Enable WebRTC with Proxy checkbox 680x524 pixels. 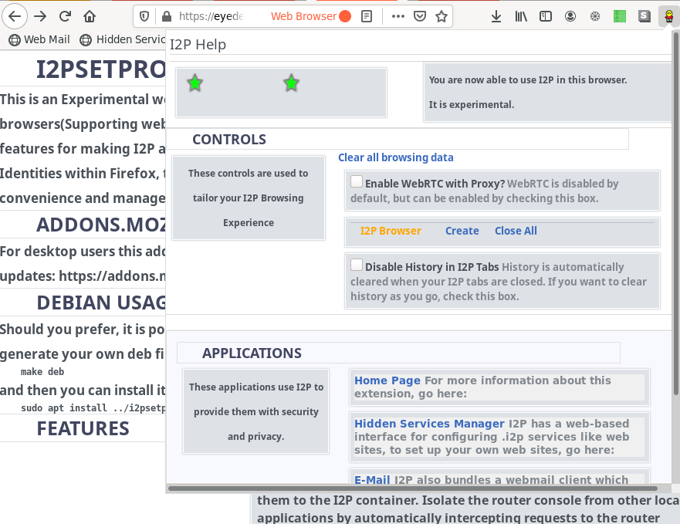357,182
